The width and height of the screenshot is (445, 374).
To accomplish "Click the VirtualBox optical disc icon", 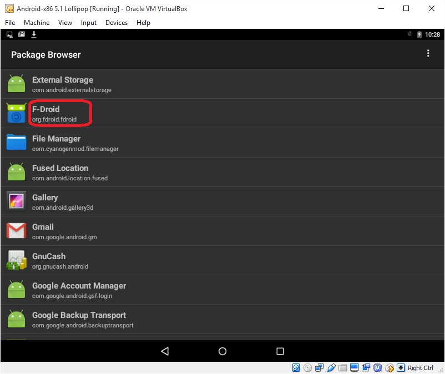I will (307, 368).
